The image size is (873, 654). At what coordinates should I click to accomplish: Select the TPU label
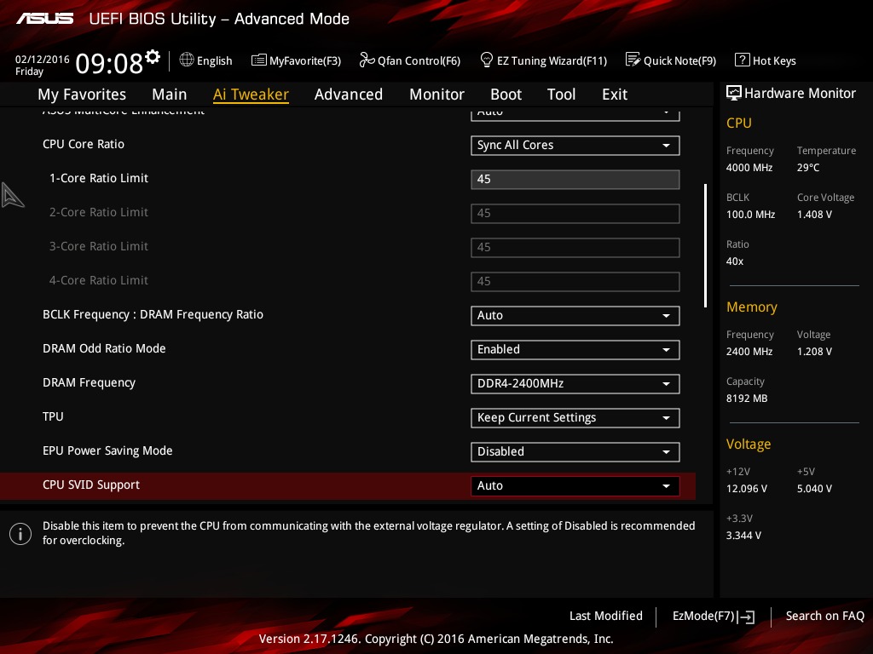pyautogui.click(x=53, y=416)
